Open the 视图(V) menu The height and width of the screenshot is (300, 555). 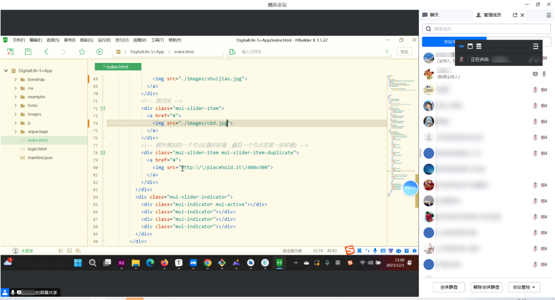click(140, 40)
